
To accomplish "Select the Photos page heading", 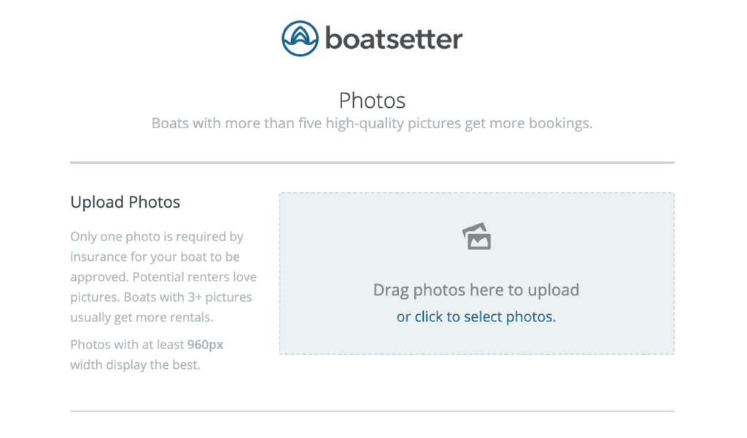I will tap(372, 100).
